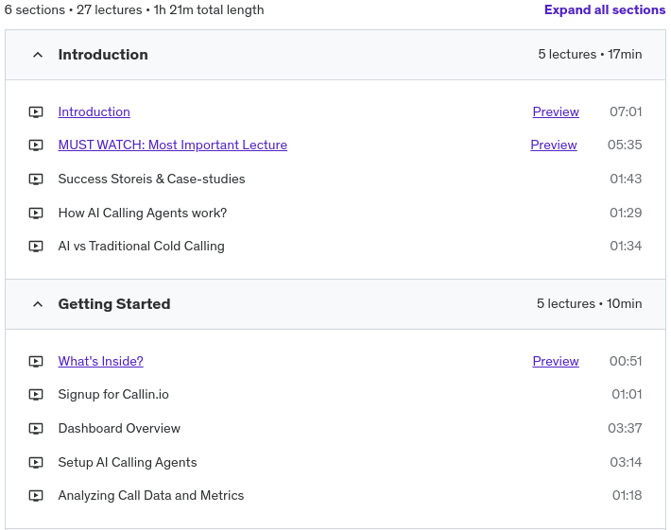Click video icon beside Dashboard Overview
Viewport: 671px width, 530px height.
[36, 429]
